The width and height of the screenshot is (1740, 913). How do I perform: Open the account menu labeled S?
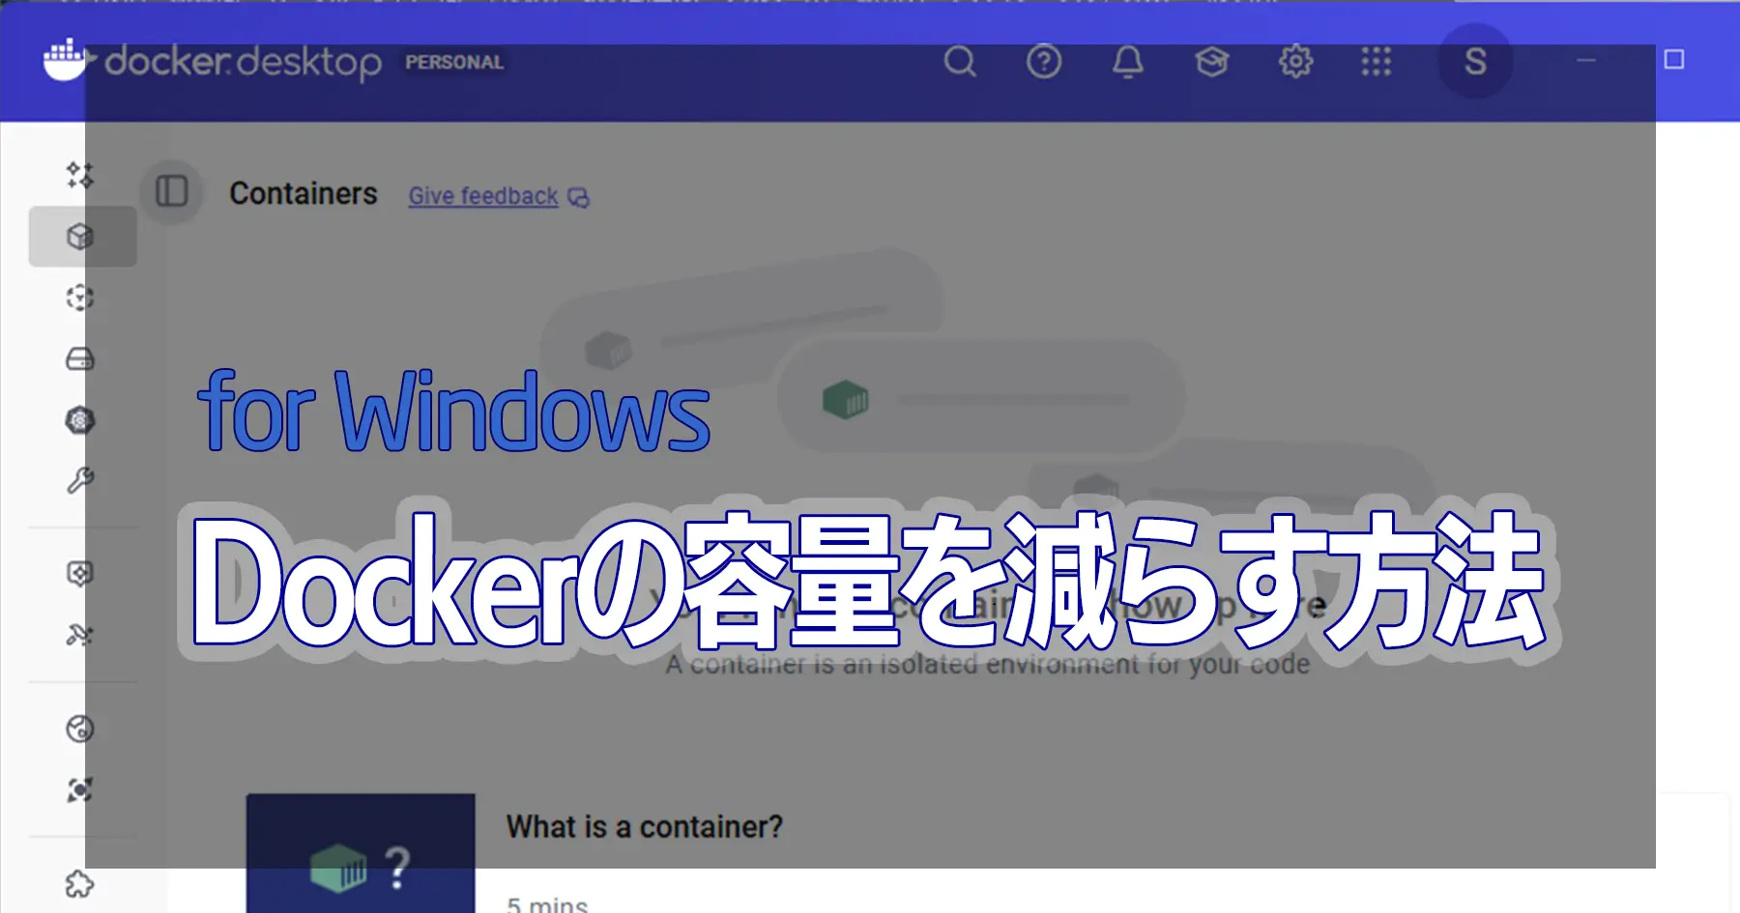pos(1474,61)
